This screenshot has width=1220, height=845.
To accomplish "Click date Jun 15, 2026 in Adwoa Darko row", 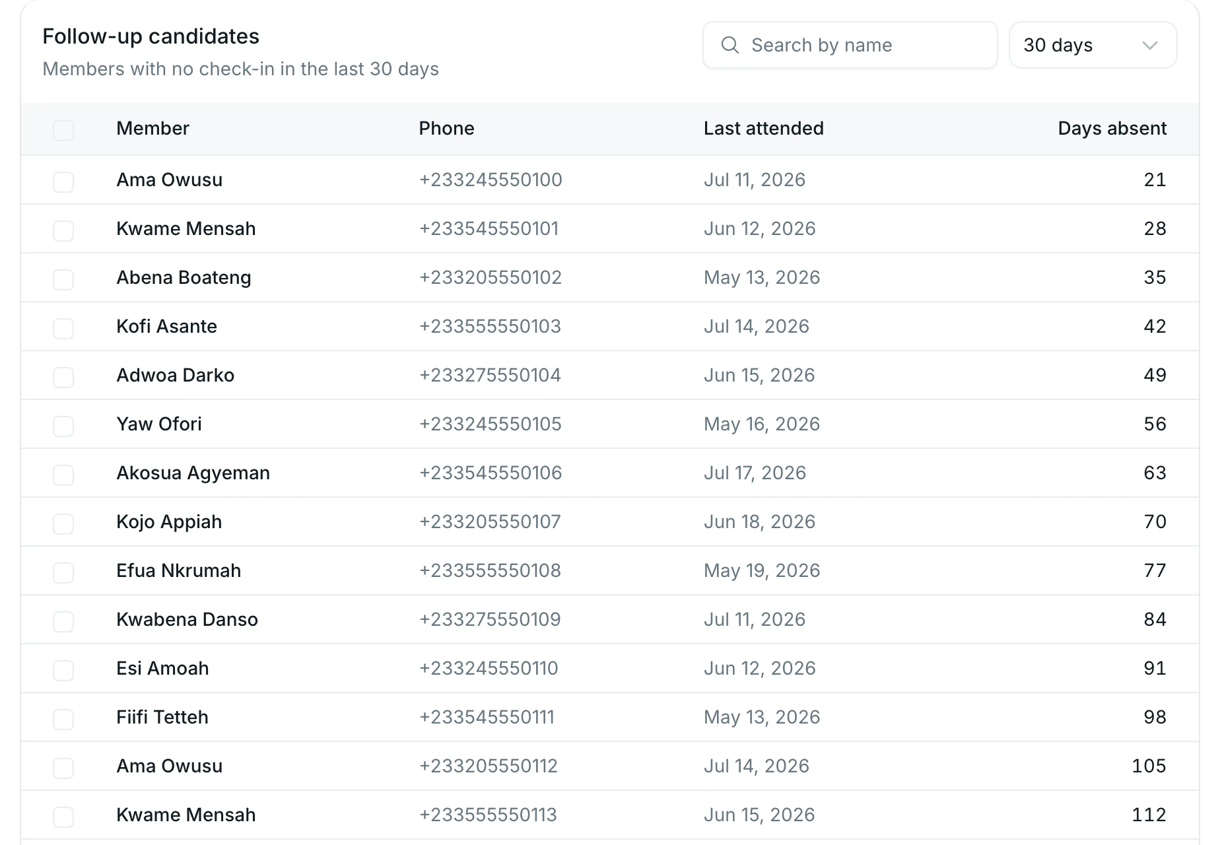I will (759, 375).
